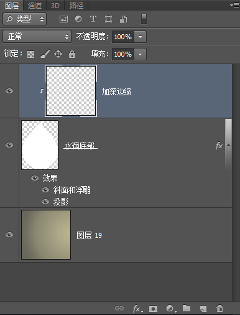Filter for shape layers icon
This screenshot has width=240, height=315.
point(108,19)
